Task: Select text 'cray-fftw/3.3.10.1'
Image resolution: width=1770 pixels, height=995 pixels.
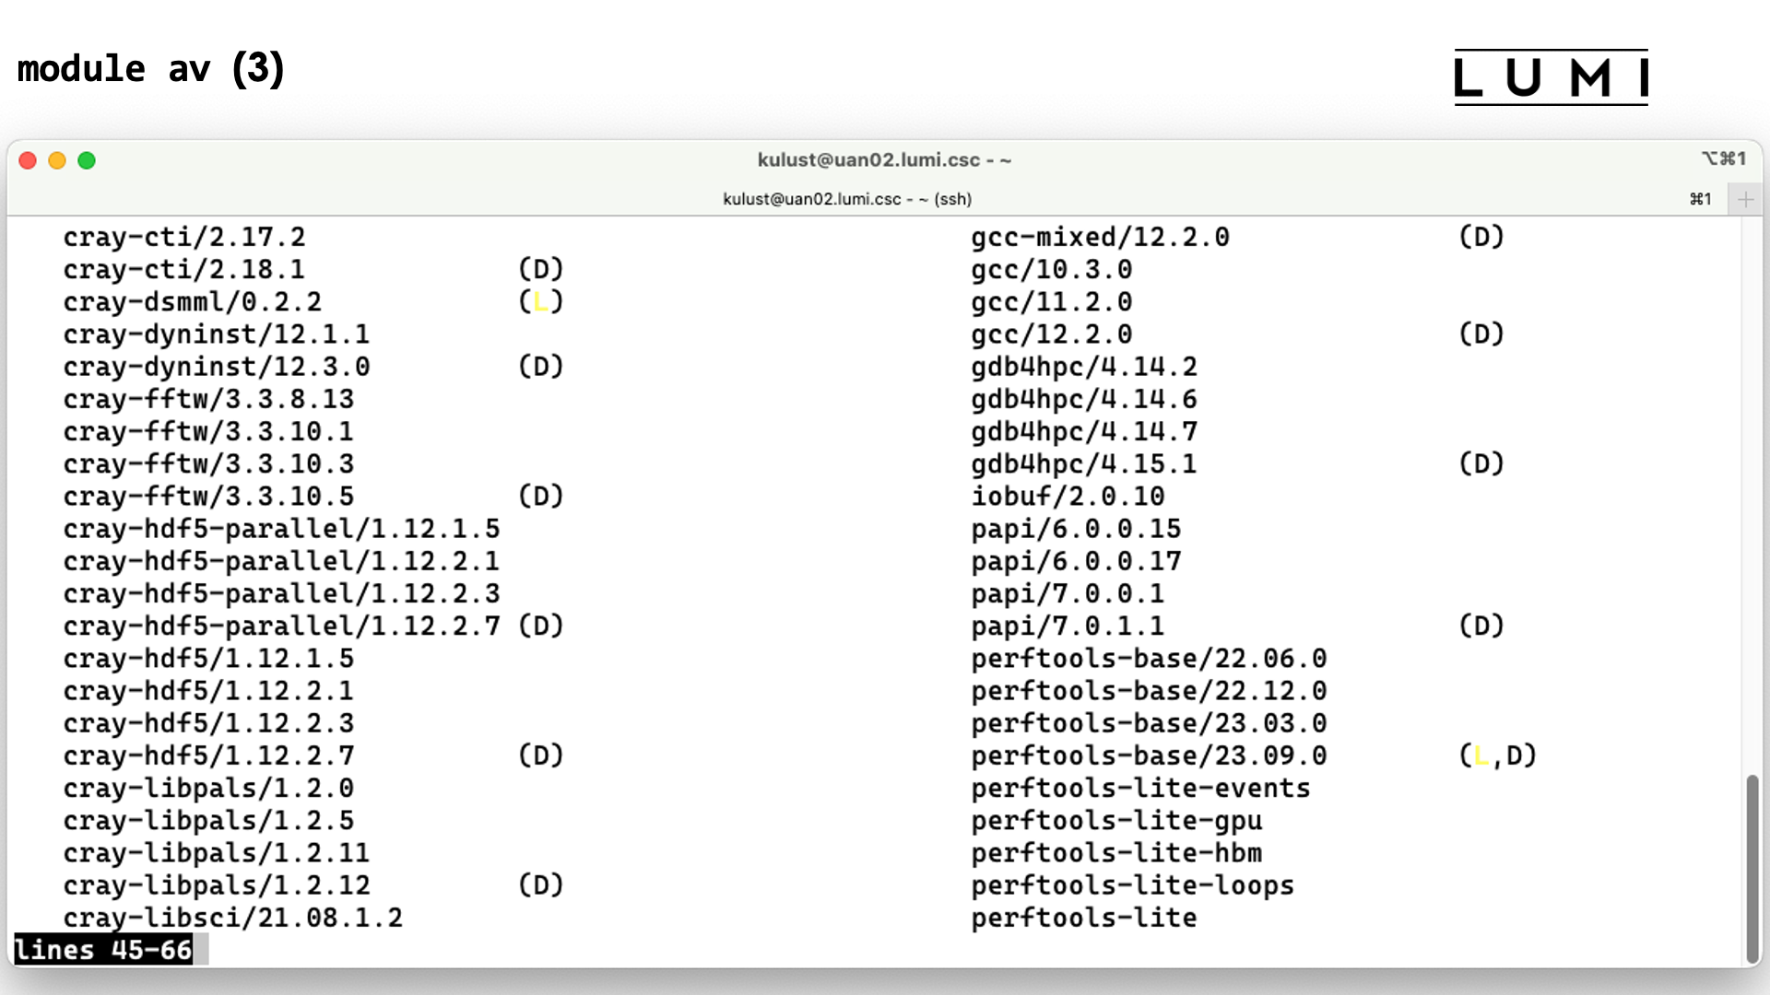Action: 208,432
